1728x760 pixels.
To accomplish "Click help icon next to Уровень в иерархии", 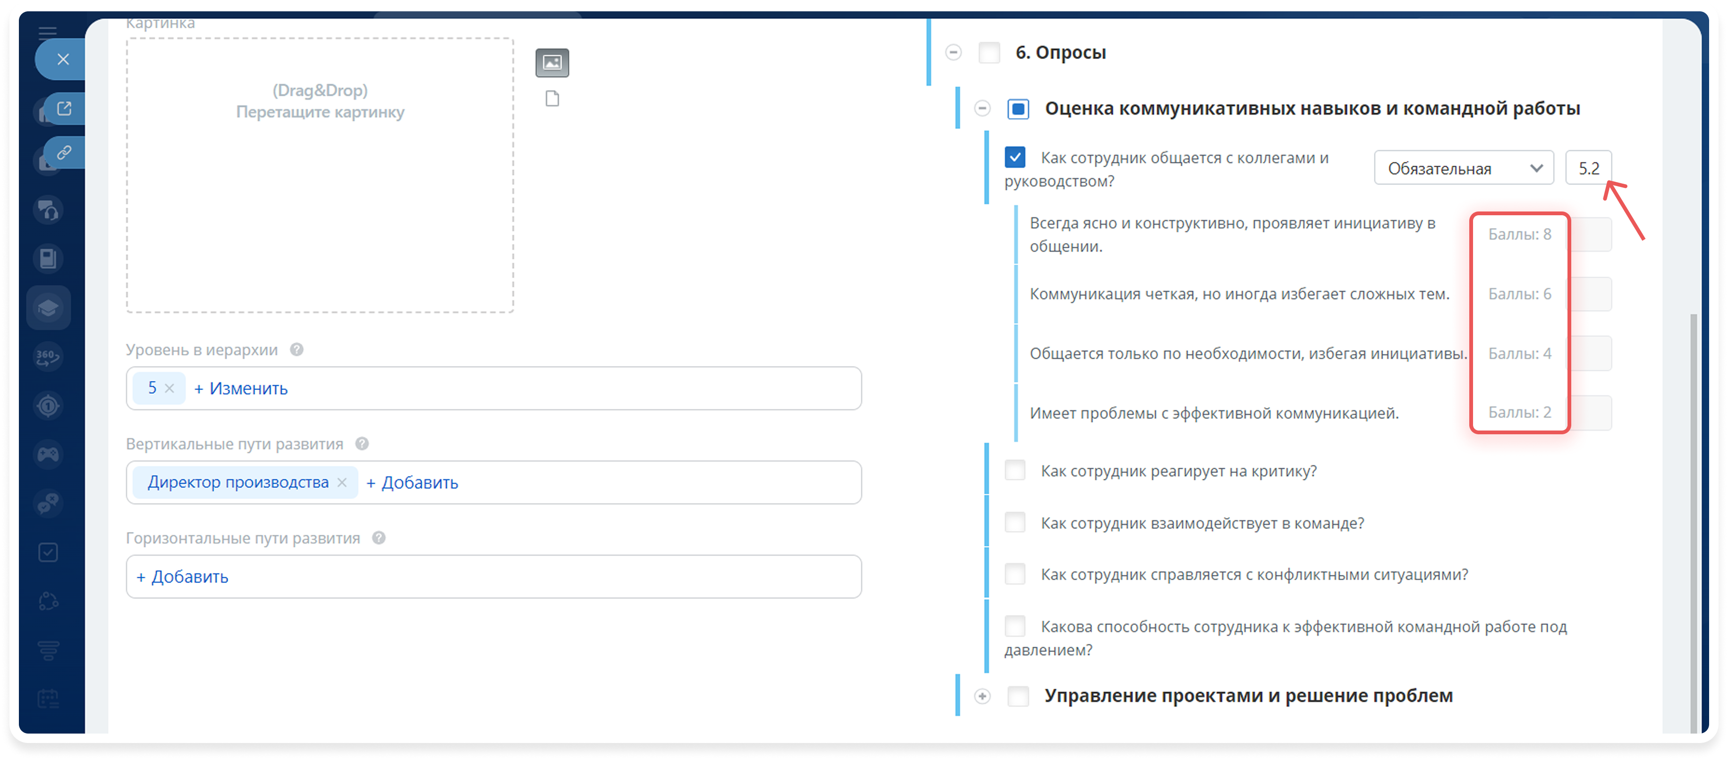I will (296, 349).
